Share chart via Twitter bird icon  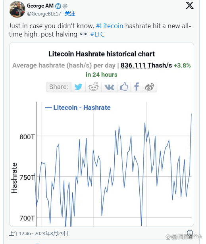coord(78,87)
